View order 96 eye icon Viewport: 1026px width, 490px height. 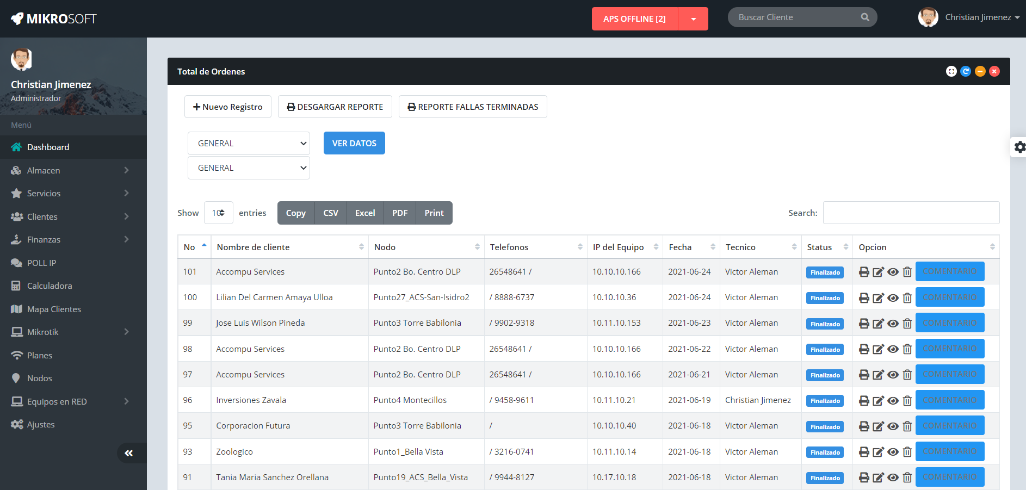(x=893, y=400)
